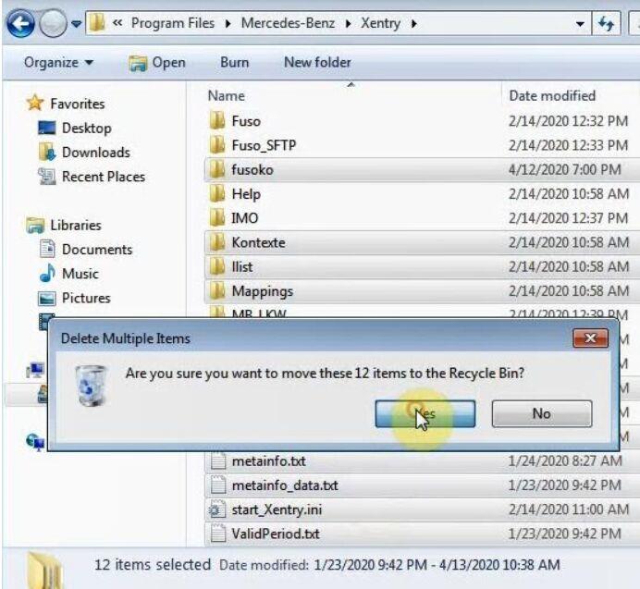Click Program Files in the address path
Screen dimensions: 640x589
[173, 23]
